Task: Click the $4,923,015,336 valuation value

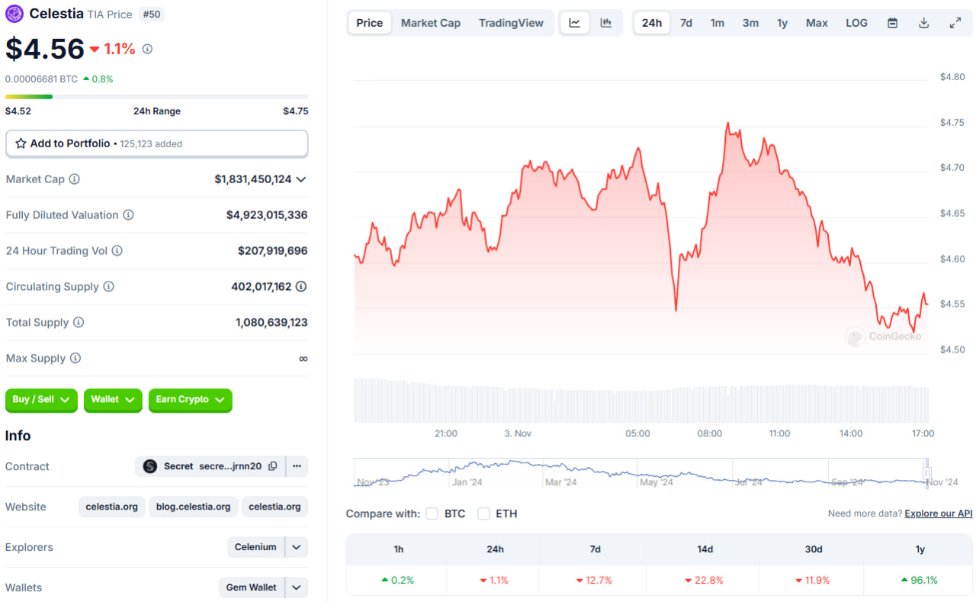Action: click(x=267, y=215)
